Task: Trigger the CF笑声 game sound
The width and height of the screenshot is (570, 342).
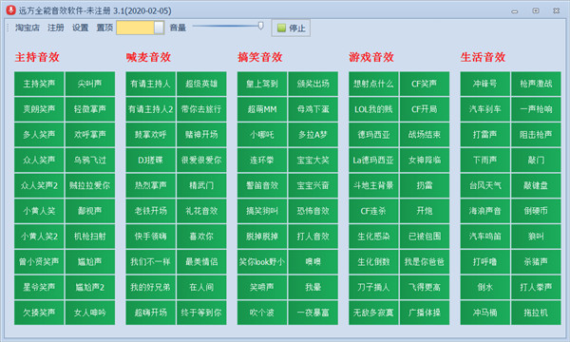Action: coord(425,84)
